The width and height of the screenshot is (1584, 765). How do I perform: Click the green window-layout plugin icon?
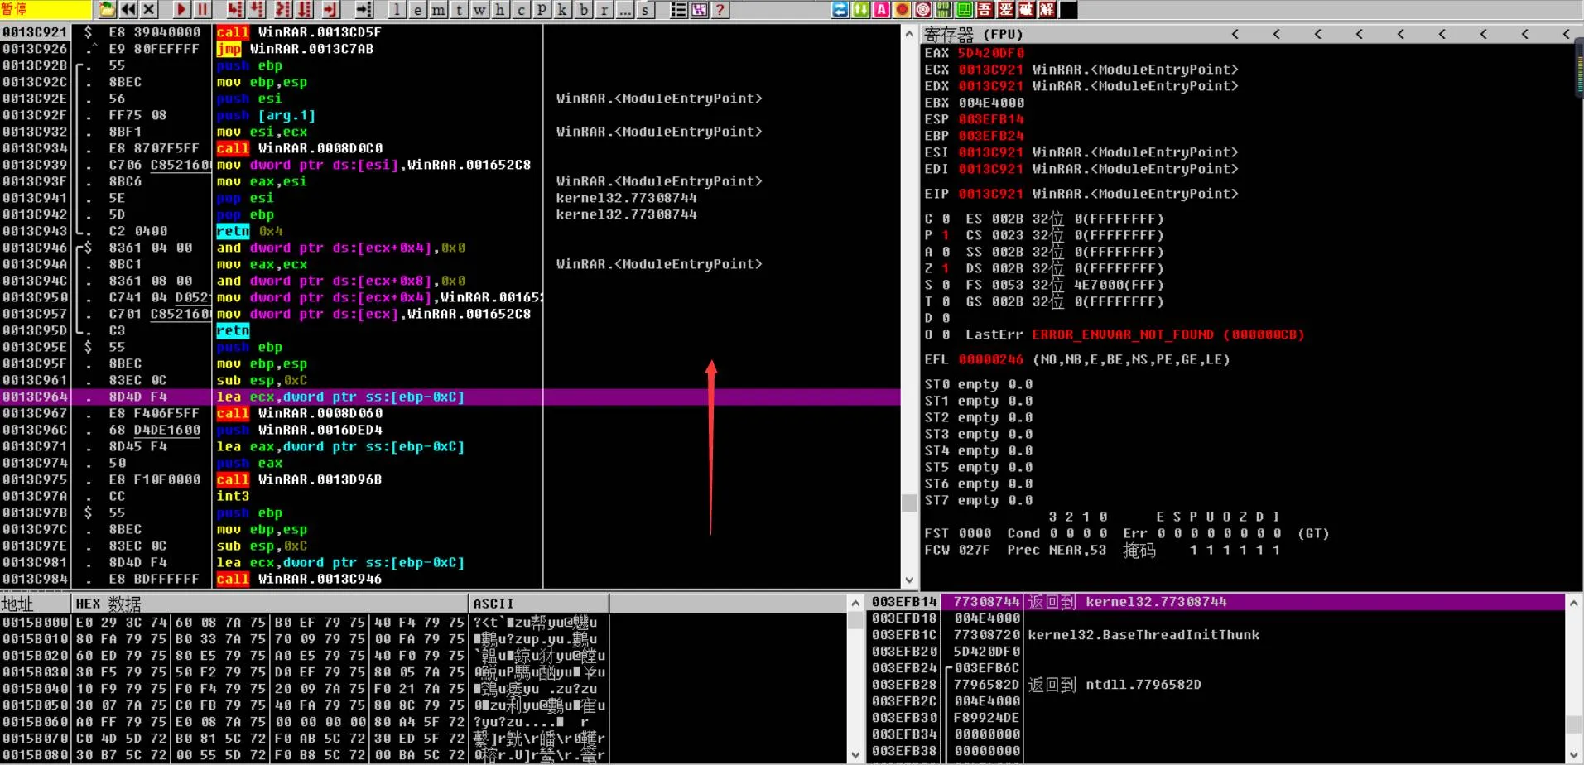tap(965, 10)
